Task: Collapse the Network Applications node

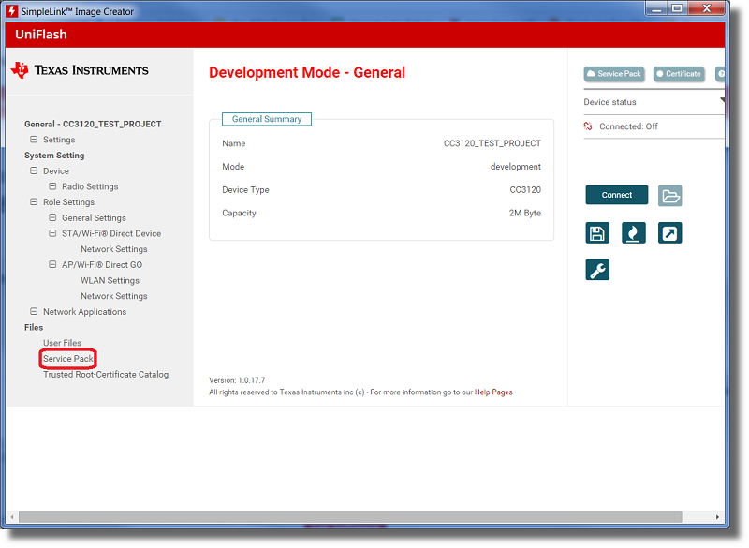Action: pyautogui.click(x=34, y=312)
